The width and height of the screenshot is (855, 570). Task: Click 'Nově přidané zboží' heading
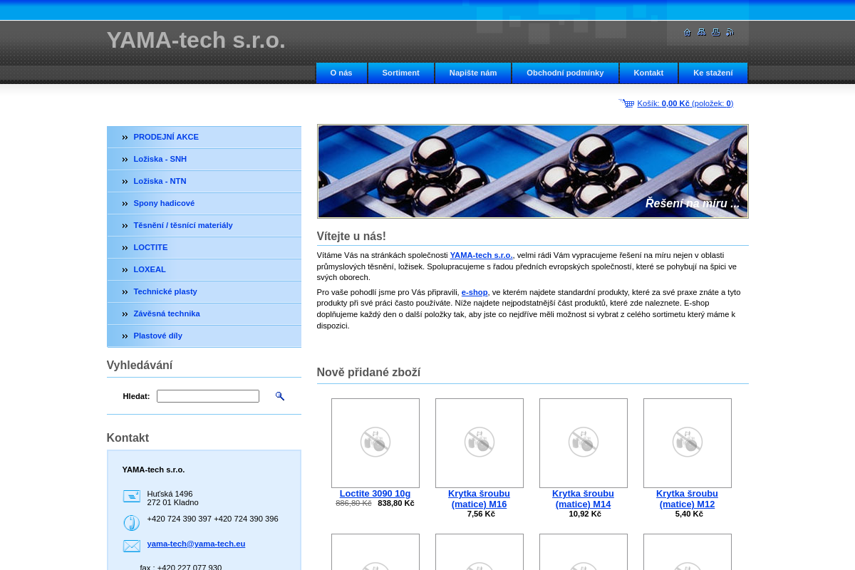(x=368, y=373)
